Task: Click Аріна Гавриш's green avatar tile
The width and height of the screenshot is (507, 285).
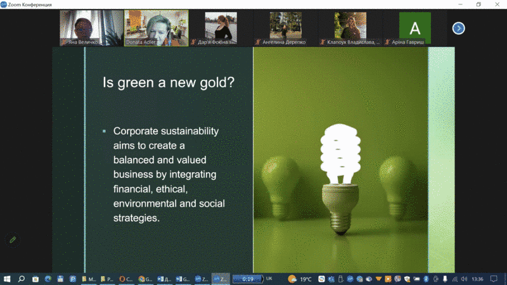Action: (414, 28)
